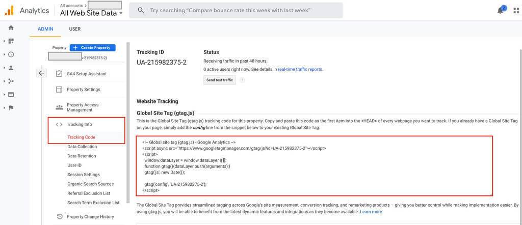The width and height of the screenshot is (522, 225).
Task: Click the Google Analytics logo
Action: (9, 11)
